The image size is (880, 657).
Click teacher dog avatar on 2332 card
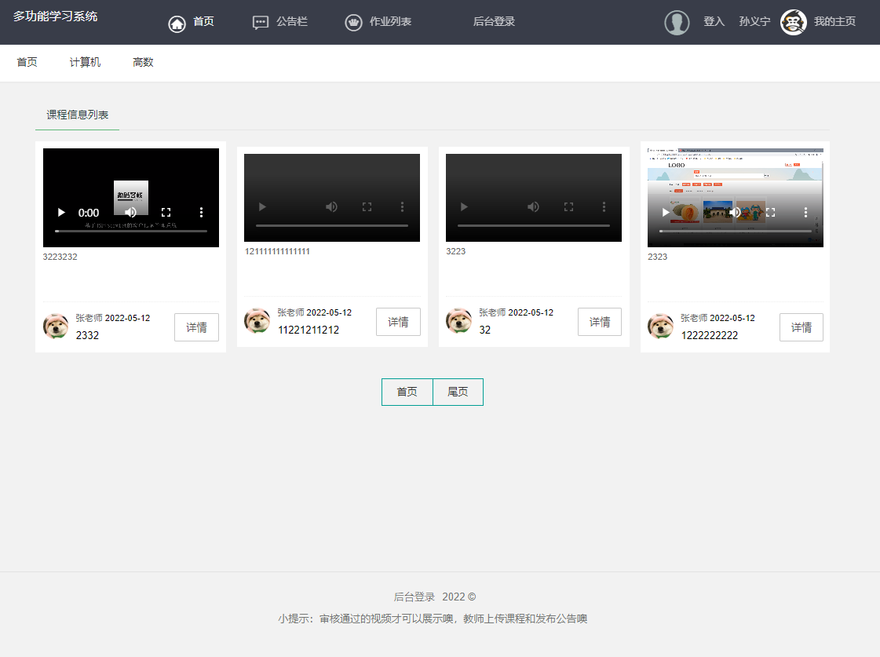(x=56, y=327)
